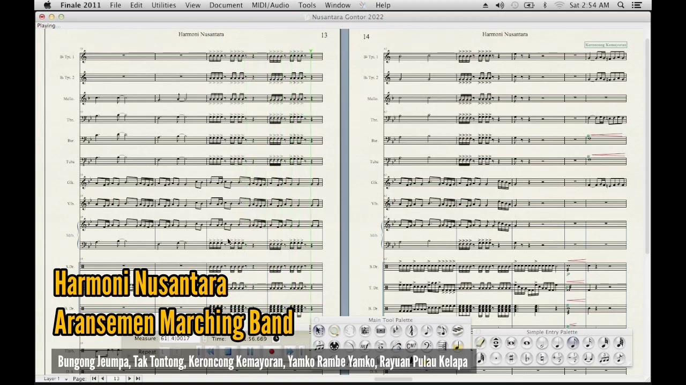This screenshot has width=686, height=385.
Task: Select the Staff tool
Action: (x=365, y=331)
